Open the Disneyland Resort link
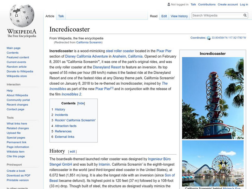The height and width of the screenshot is (189, 252). 107,67
